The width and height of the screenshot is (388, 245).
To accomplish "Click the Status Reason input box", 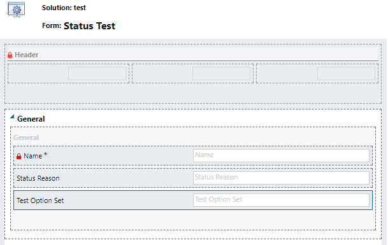I will pos(281,178).
